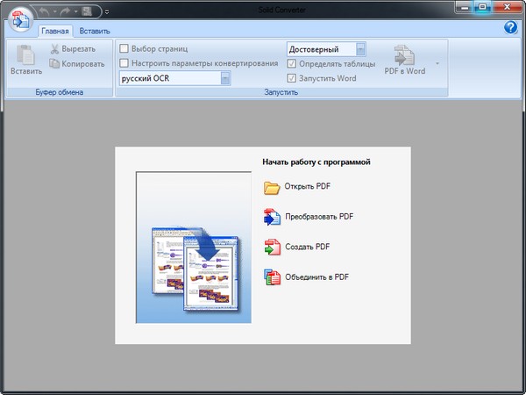This screenshot has height=395, width=526.
Task: Expand the русский OCR language dropdown
Action: coord(225,78)
